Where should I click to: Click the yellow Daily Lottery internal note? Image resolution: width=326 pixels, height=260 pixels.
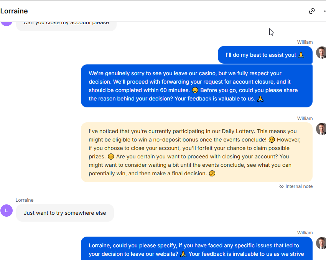[x=197, y=152]
